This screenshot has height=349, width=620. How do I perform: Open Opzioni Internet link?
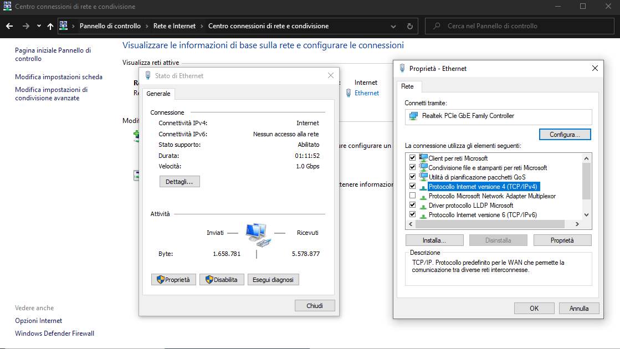pos(38,321)
